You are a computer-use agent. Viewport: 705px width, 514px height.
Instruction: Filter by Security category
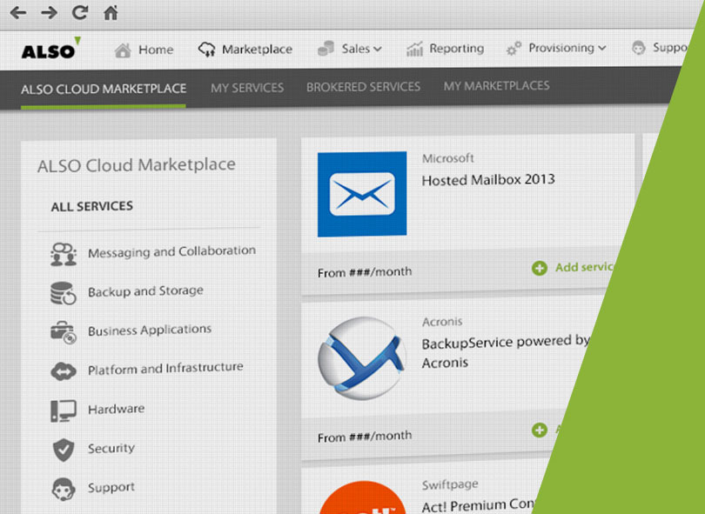click(x=111, y=448)
